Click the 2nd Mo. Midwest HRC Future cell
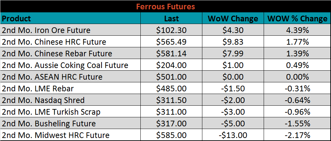The image size is (331, 141). (x=56, y=135)
